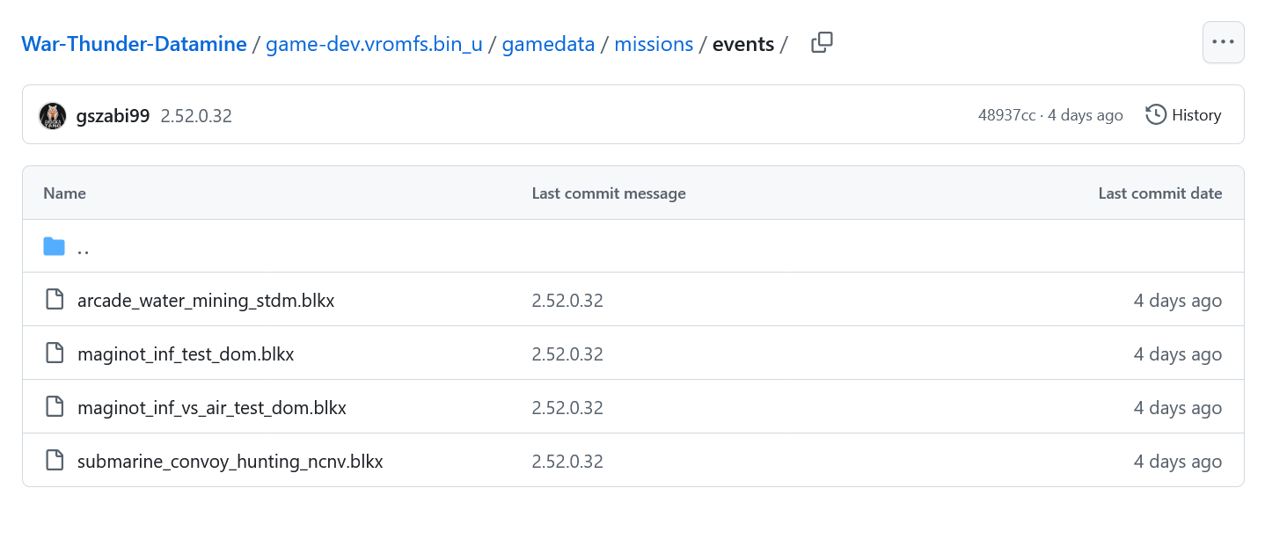This screenshot has height=539, width=1265.
Task: View the History of this folder
Action: (x=1196, y=115)
